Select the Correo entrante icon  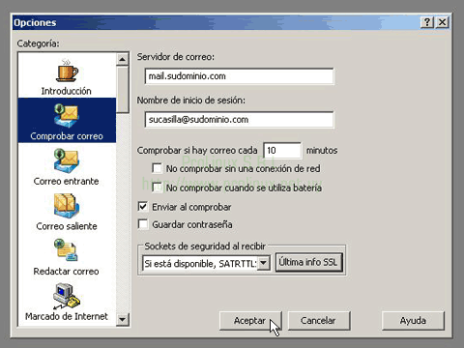[x=67, y=160]
